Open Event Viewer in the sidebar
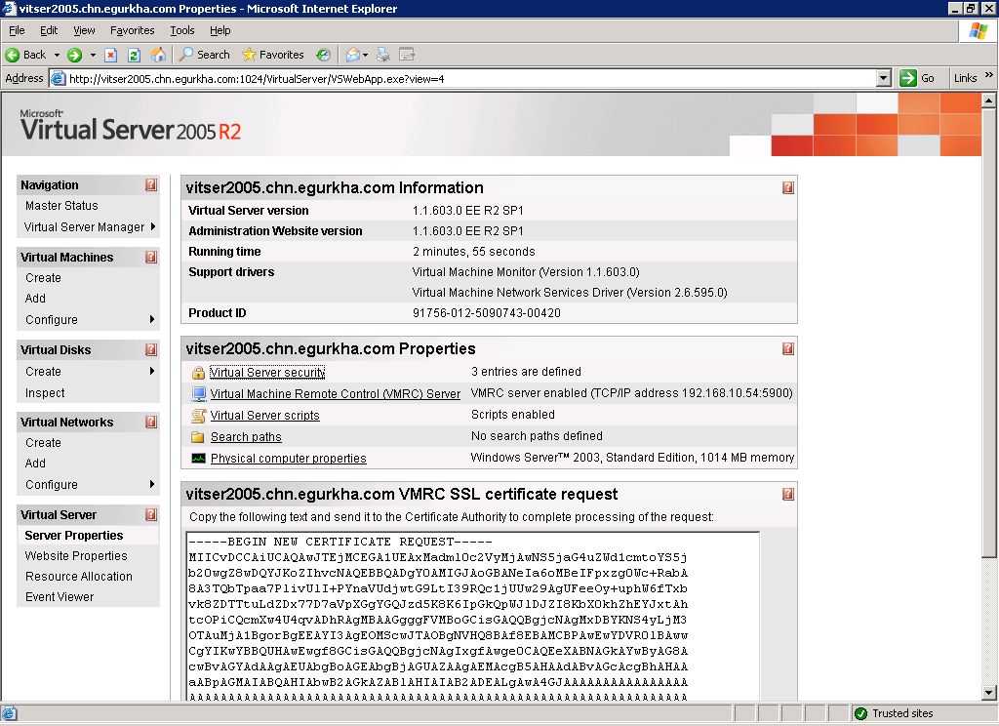 click(x=60, y=596)
